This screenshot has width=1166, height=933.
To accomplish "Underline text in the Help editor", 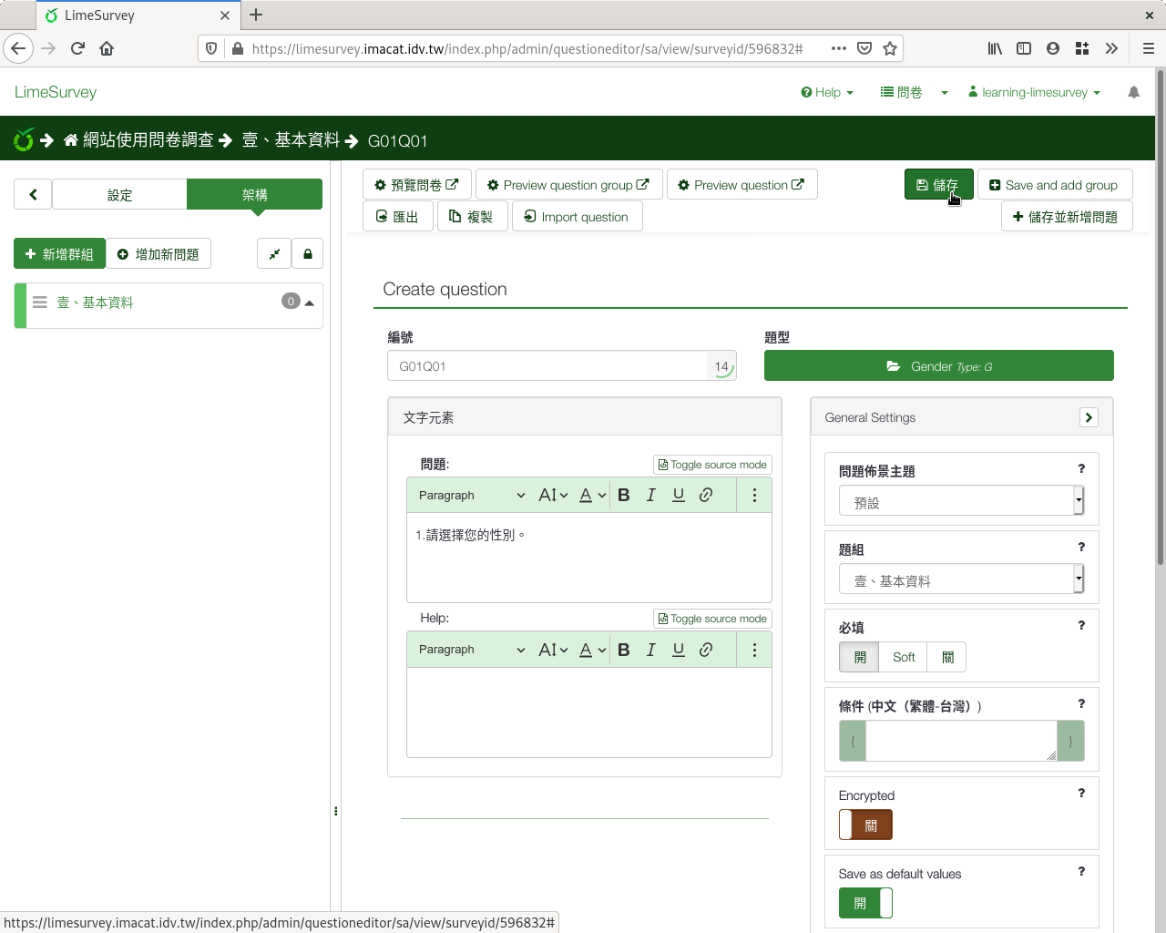I will tap(679, 650).
